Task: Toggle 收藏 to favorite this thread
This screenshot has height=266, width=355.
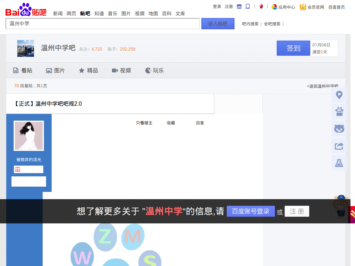Action: [171, 123]
